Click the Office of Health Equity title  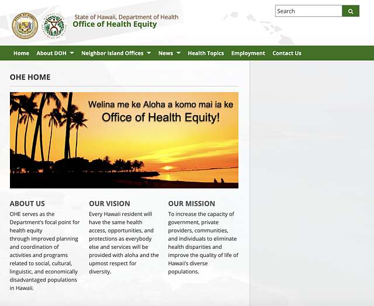click(115, 25)
